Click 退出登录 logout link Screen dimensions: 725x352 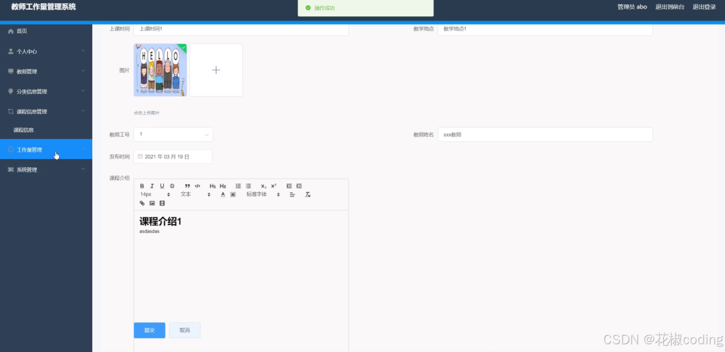704,7
